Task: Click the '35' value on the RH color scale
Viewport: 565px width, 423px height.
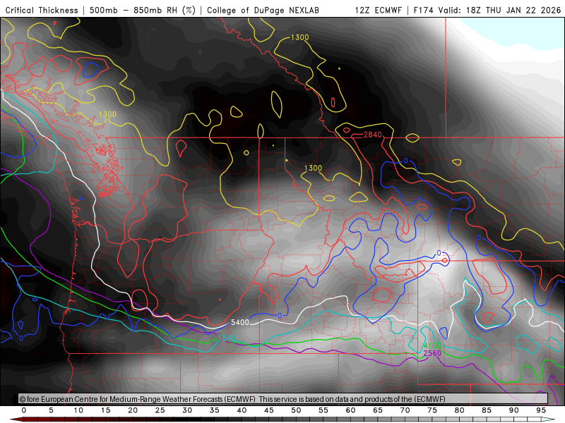Action: pos(215,410)
